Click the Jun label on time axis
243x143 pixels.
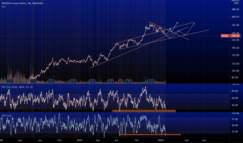coord(204,140)
